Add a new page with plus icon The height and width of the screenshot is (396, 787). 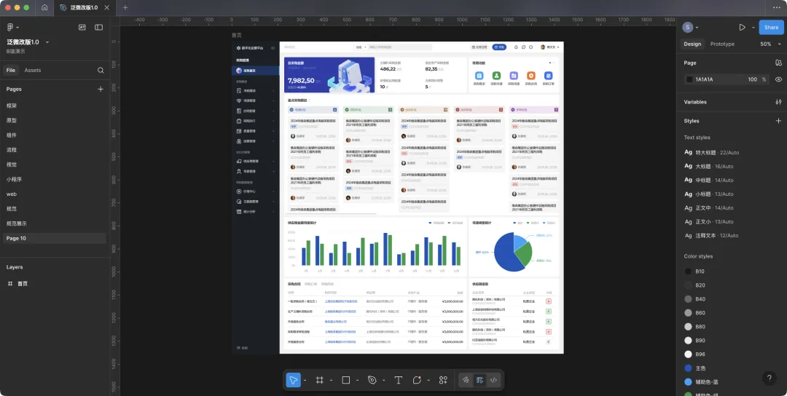(x=101, y=89)
